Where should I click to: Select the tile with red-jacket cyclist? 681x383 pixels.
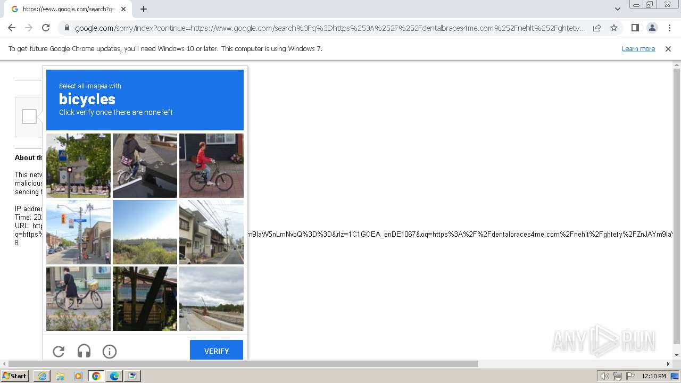click(x=211, y=165)
